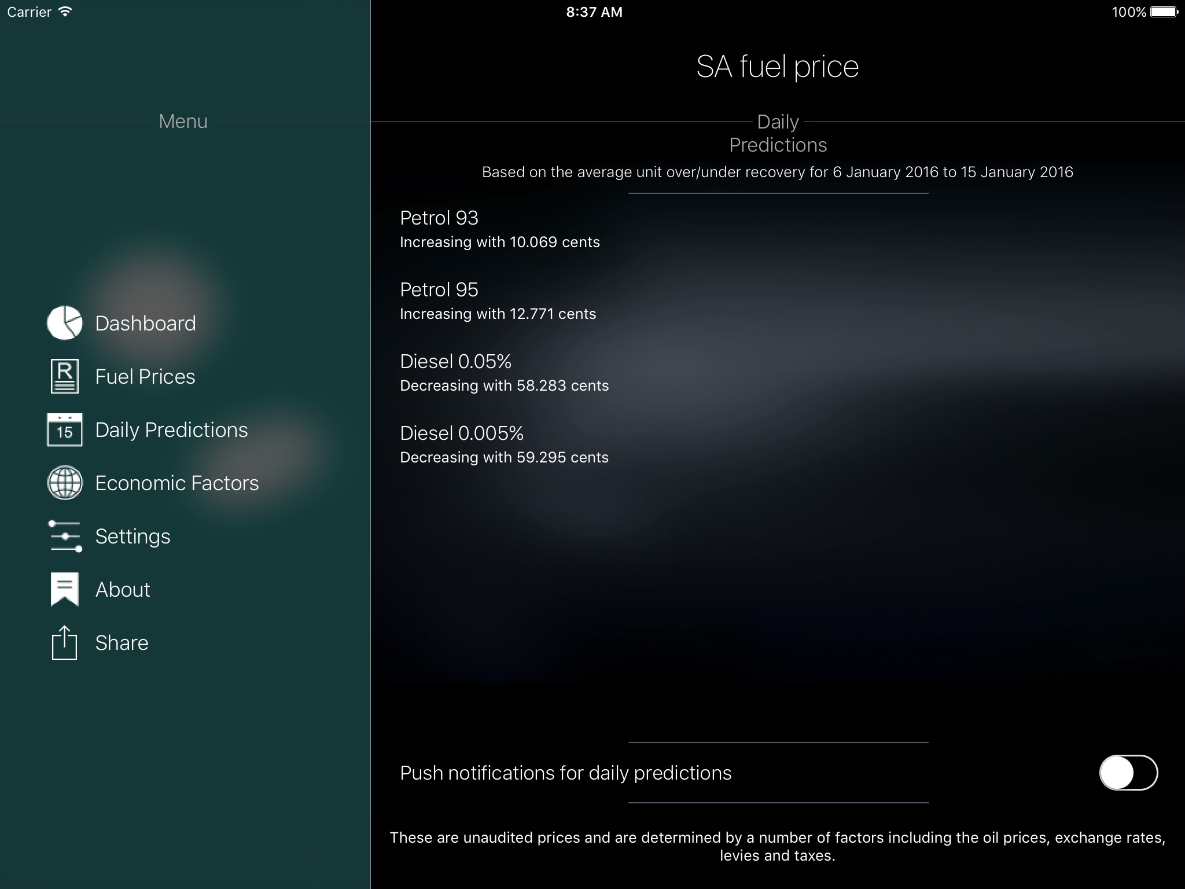Image resolution: width=1185 pixels, height=889 pixels.
Task: Click the Daily Predictions calendar icon
Action: tap(64, 429)
